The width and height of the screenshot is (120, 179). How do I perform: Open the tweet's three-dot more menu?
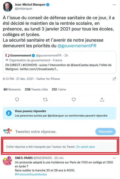[114, 5]
